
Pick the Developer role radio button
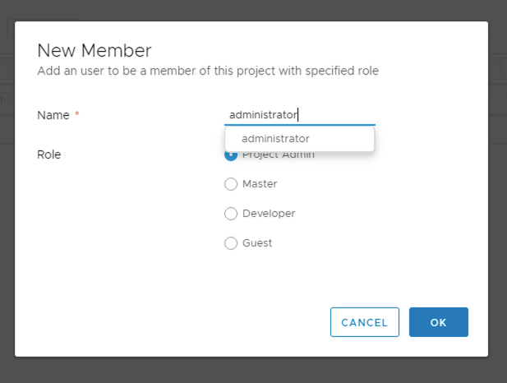coord(231,214)
